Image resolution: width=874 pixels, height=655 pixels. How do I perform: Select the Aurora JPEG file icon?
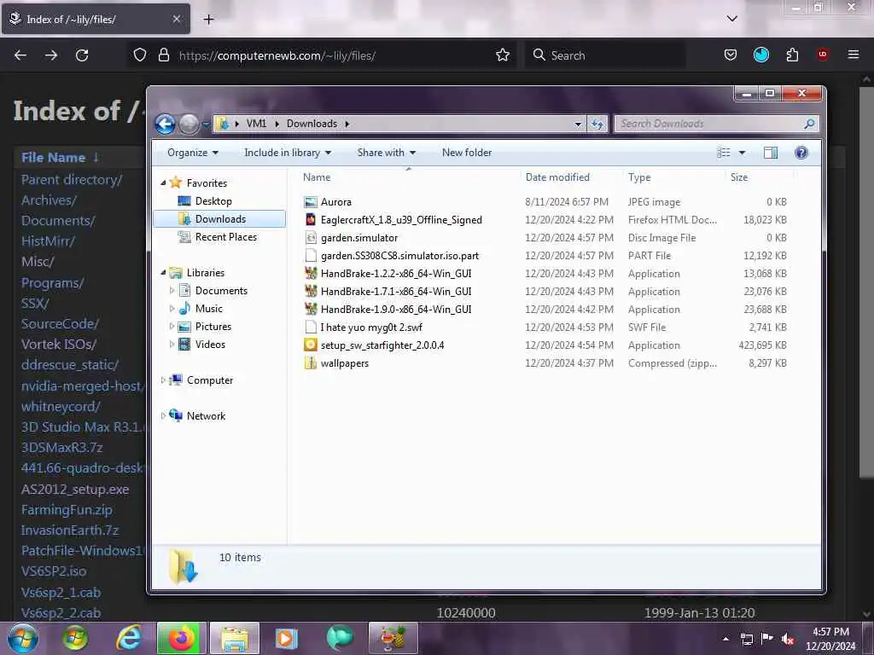[311, 202]
